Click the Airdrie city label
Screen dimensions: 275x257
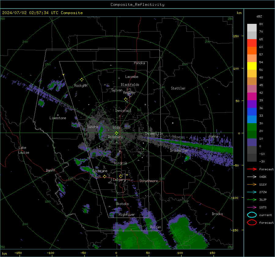[x=120, y=163]
